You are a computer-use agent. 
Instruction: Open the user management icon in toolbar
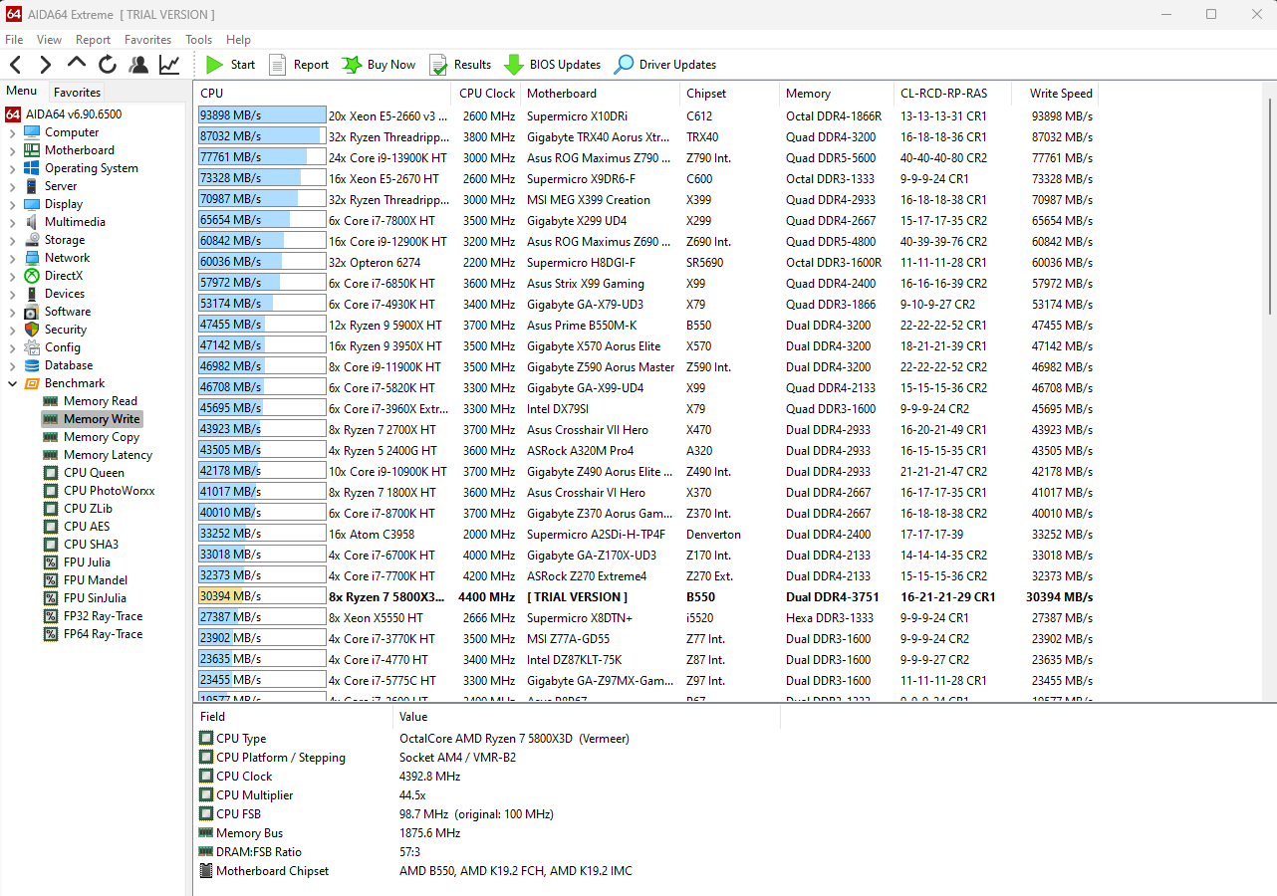click(138, 65)
